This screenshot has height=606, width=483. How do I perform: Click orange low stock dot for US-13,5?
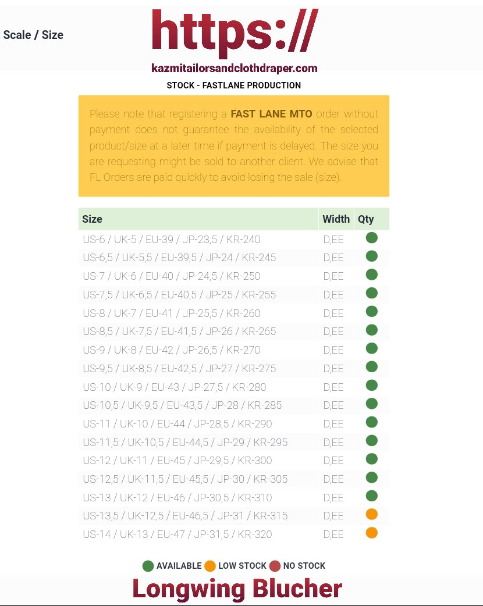pyautogui.click(x=371, y=515)
